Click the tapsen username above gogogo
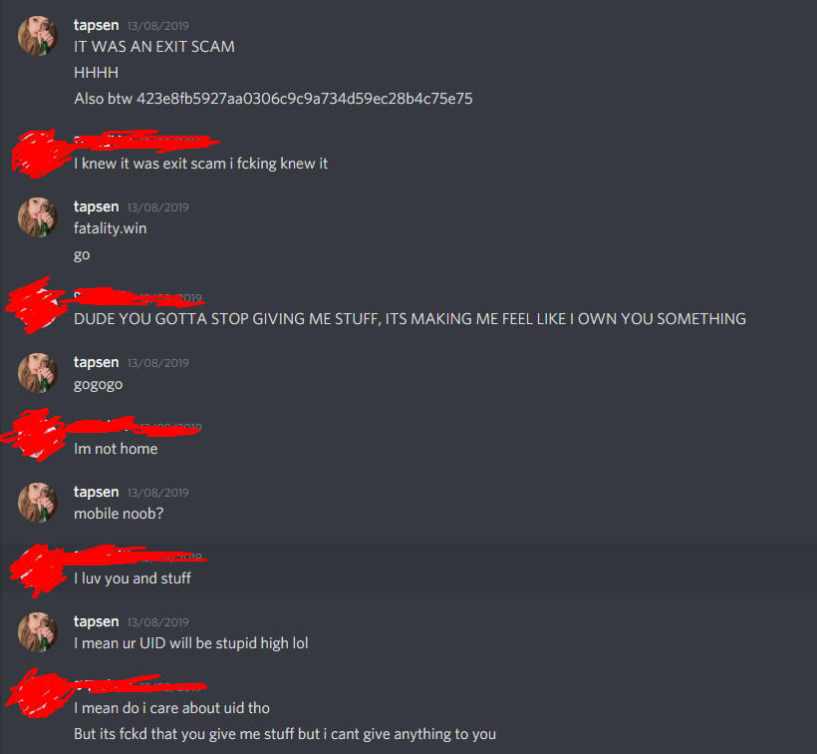Screen dimensions: 817x754 (97, 362)
